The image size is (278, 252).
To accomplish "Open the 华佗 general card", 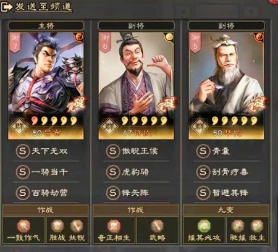I will pyautogui.click(x=226, y=86).
